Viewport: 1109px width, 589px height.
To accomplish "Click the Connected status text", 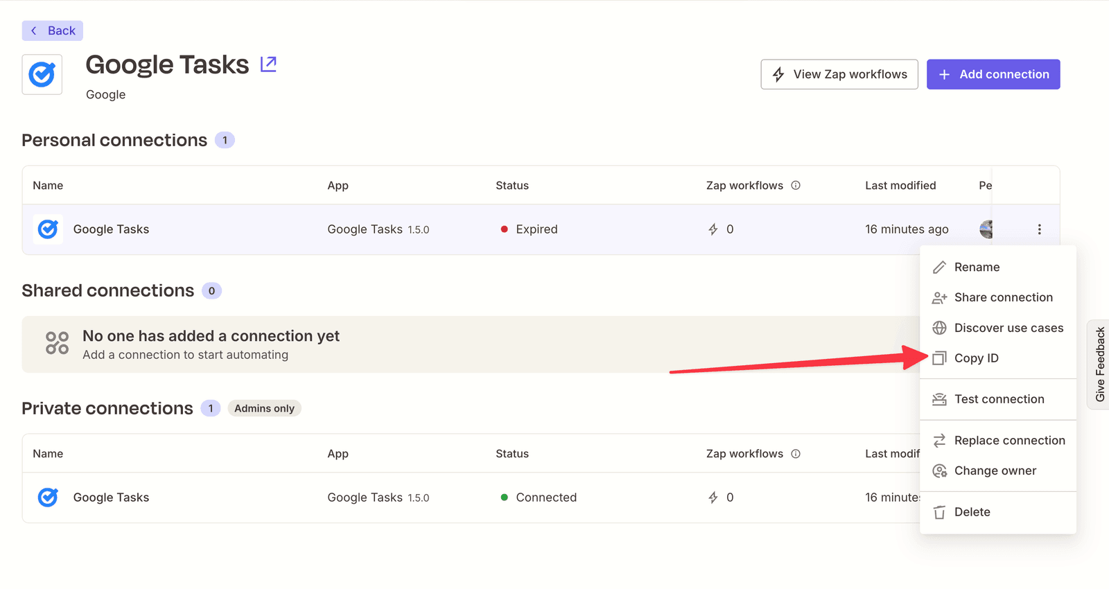I will (546, 498).
